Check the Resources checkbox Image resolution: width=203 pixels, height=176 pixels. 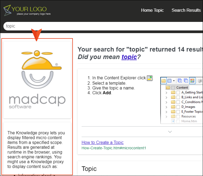pyautogui.click(x=178, y=117)
